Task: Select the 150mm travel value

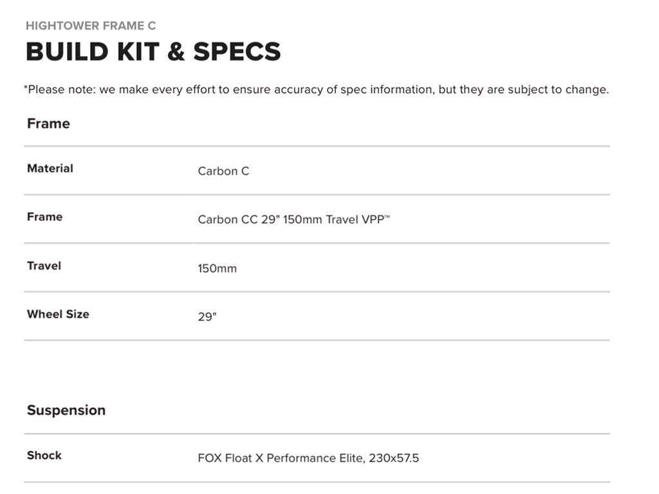Action: pyautogui.click(x=217, y=268)
